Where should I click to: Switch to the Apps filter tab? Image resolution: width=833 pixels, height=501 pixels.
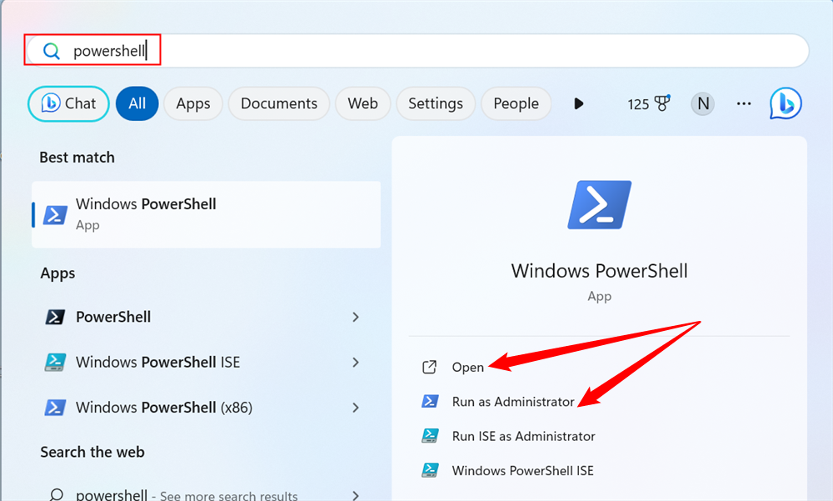coord(192,103)
